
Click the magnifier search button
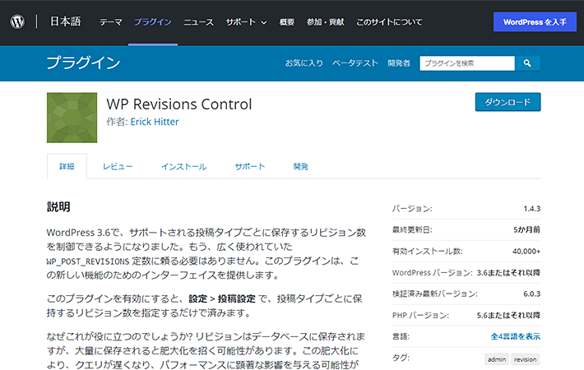point(527,63)
